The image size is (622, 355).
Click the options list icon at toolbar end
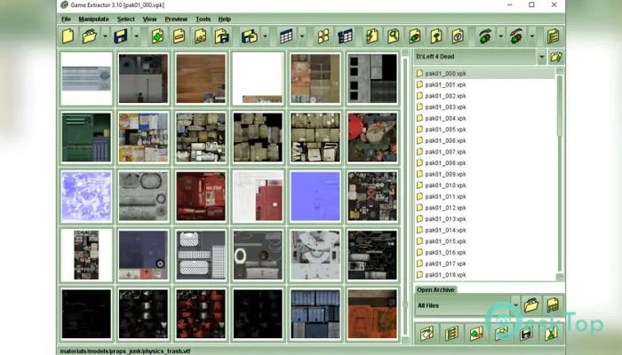(x=553, y=36)
